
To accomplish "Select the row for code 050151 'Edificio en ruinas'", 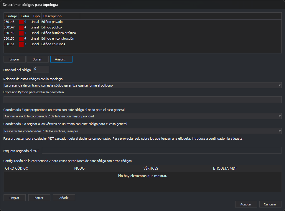I will (143, 44).
